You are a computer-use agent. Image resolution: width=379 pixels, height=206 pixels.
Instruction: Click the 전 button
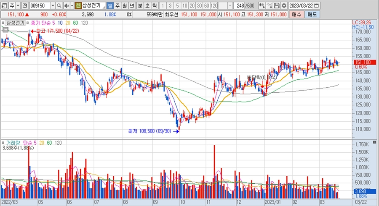pos(25,5)
